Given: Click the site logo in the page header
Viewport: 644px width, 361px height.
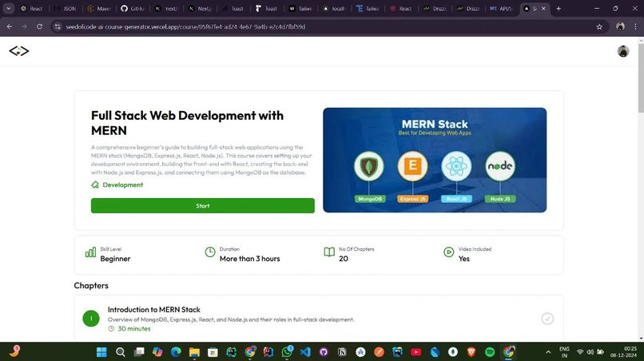Looking at the screenshot, I should pos(19,51).
